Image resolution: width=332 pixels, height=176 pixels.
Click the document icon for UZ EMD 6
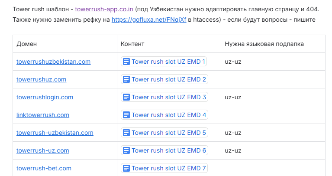coord(126,150)
